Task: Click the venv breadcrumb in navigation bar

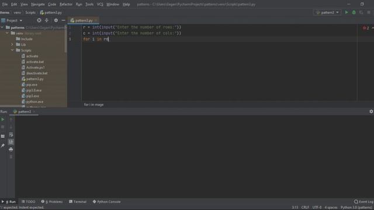Action: (17, 12)
